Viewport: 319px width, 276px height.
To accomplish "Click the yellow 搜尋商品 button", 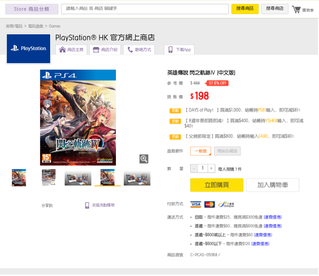I will pyautogui.click(x=245, y=9).
